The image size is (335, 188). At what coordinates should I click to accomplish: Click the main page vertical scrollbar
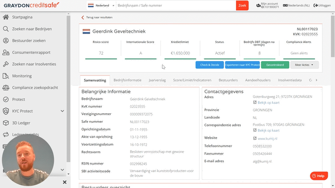[x=333, y=36]
